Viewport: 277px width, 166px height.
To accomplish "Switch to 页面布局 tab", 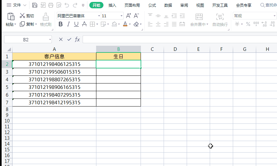I will pos(132,5).
